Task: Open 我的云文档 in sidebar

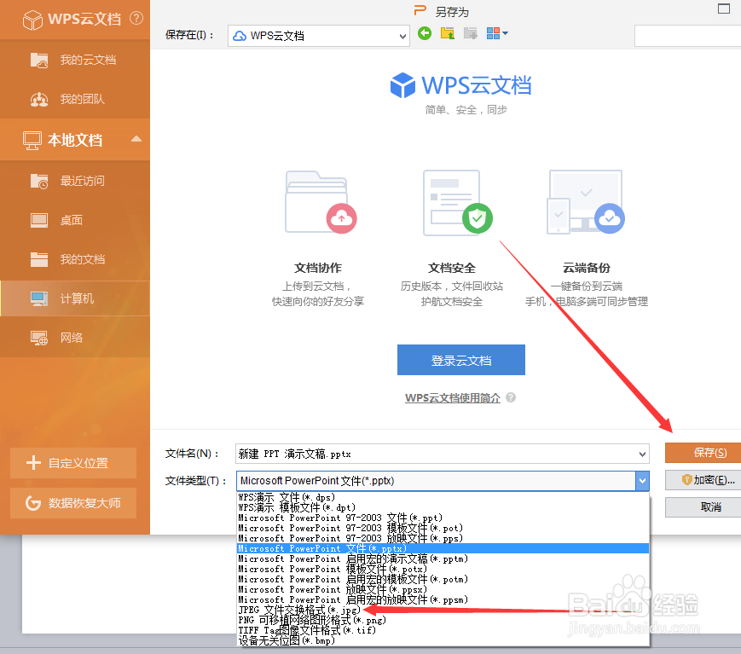Action: click(75, 60)
